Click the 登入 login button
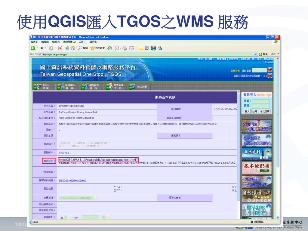Viewport: 308px width, 231px height. pyautogui.click(x=247, y=111)
